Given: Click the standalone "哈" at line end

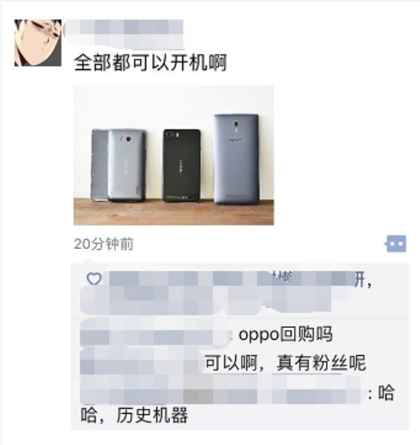Looking at the screenshot, I should click(x=386, y=393).
